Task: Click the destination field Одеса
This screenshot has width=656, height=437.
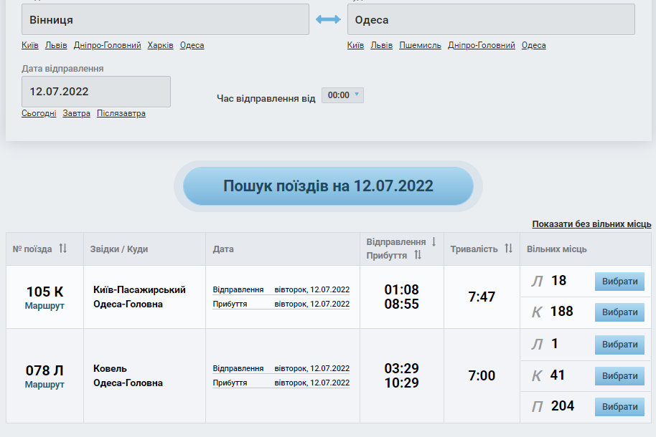Action: point(491,20)
